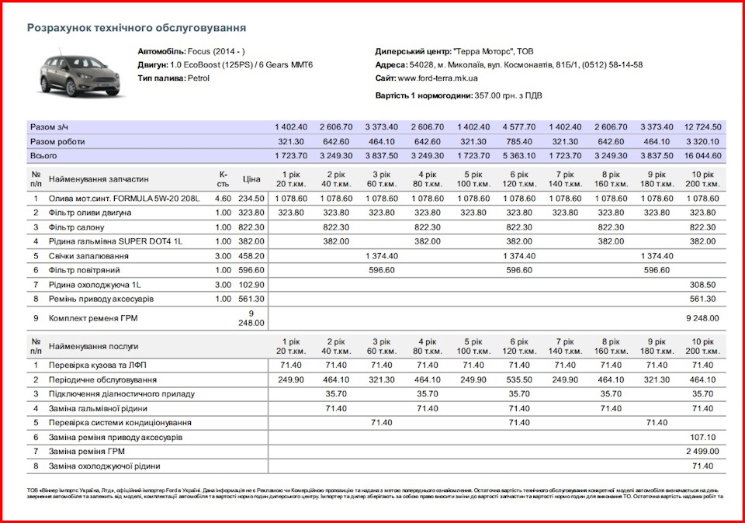Image resolution: width=745 pixels, height=523 pixels.
Task: Select 'Рідина гальмівна SUPER DOT4 1L' part name
Action: [116, 241]
